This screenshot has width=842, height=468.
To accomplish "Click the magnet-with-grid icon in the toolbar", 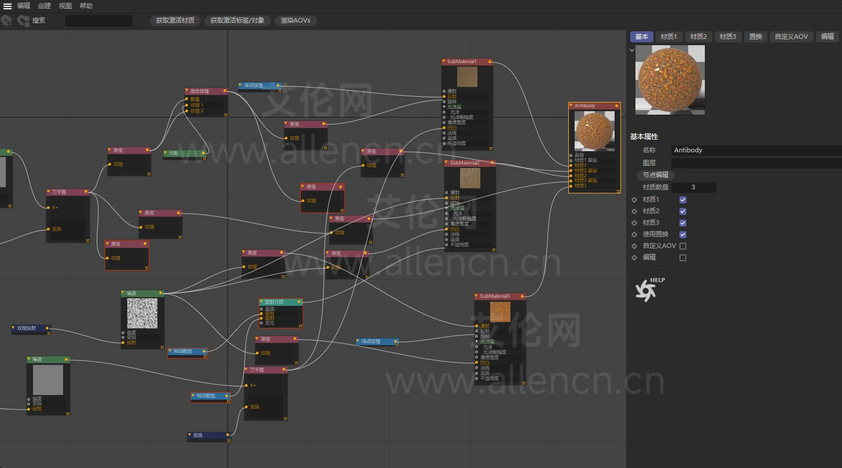I will pos(7,21).
